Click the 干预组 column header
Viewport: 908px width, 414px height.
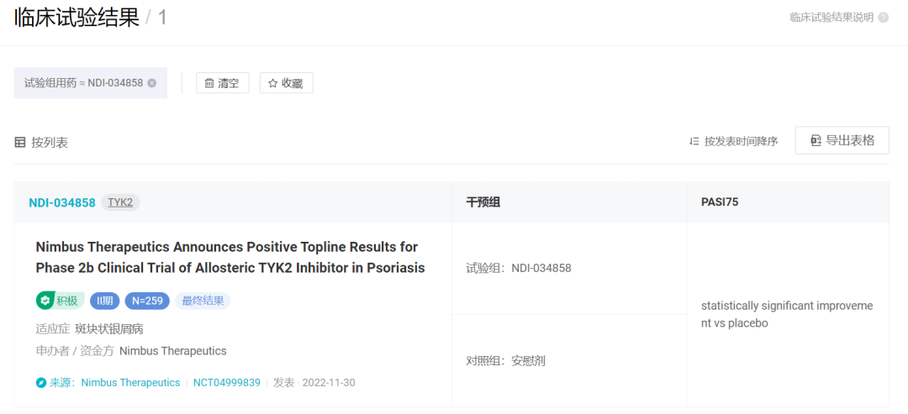(x=483, y=202)
